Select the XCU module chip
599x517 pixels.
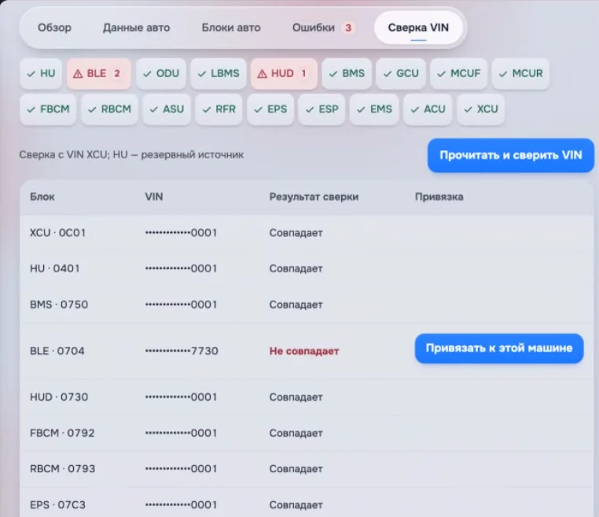pos(480,109)
